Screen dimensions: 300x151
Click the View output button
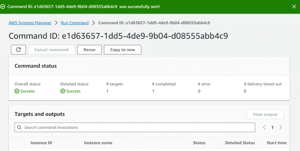click(x=265, y=114)
